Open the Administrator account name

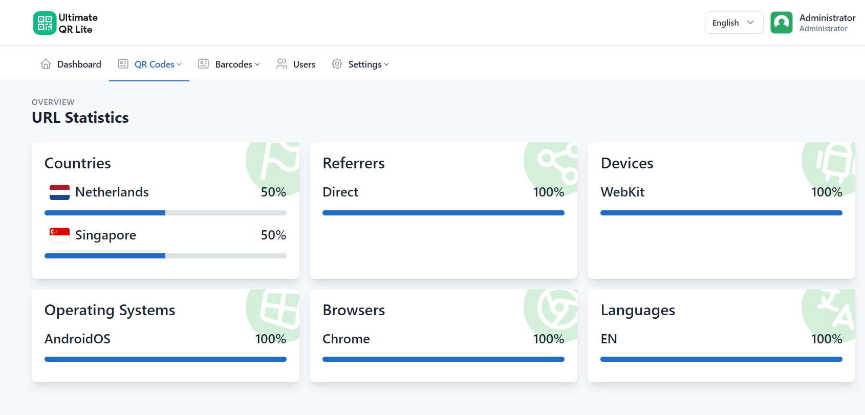coord(827,18)
